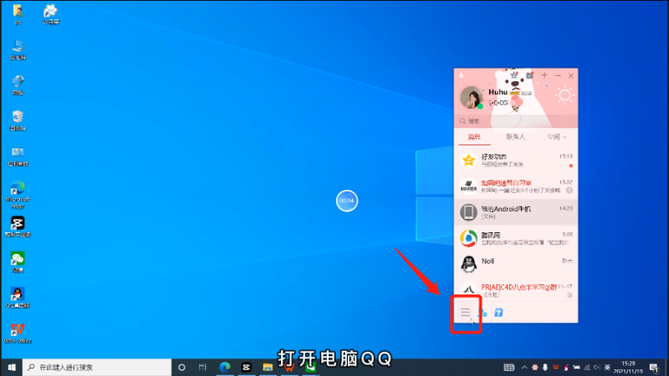Click the yellow star avatar of 好友动态

[468, 160]
